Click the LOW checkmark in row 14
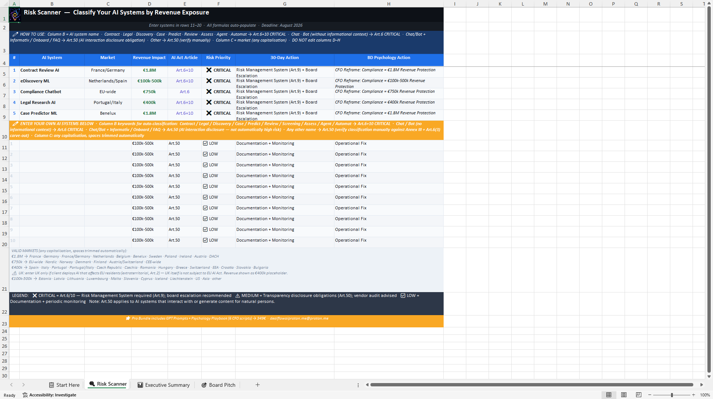713x399 pixels. [205, 176]
